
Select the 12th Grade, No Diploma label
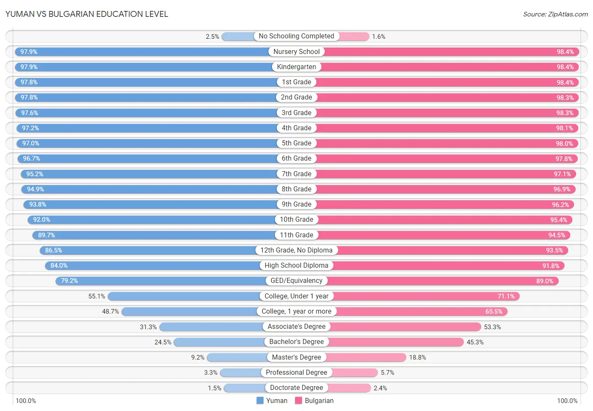[296, 250]
